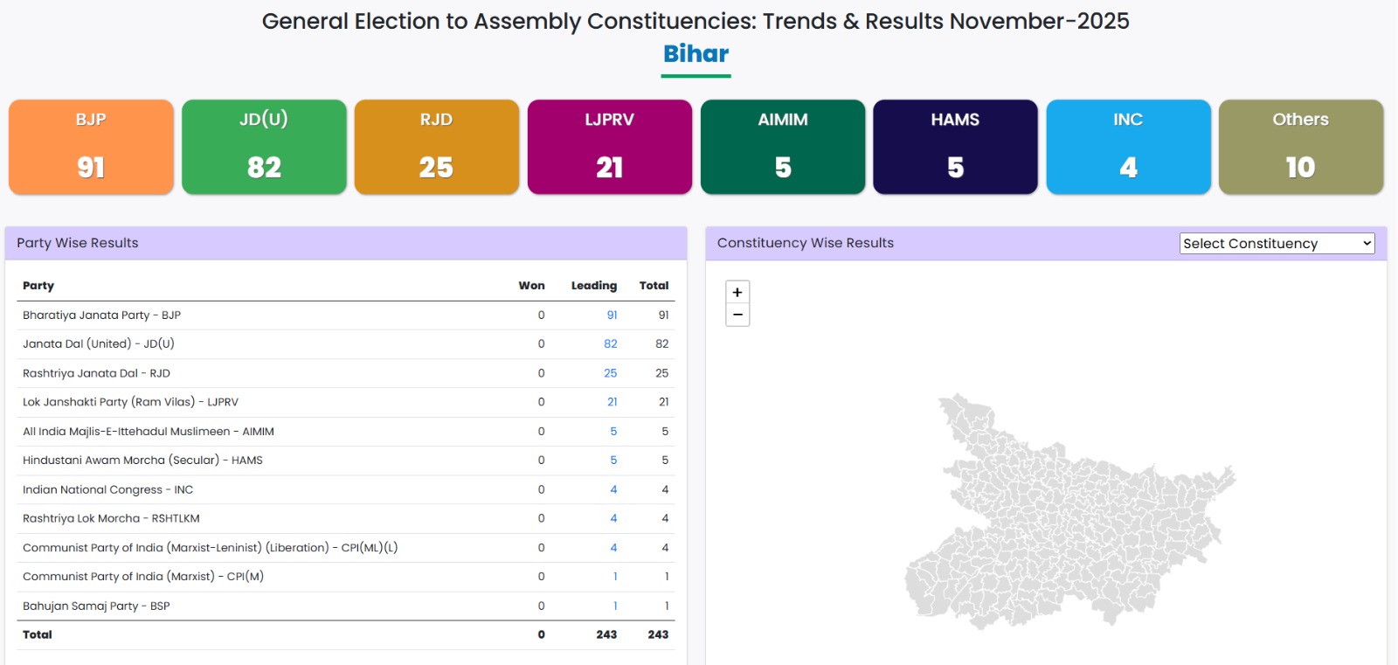
Task: Select the AIMIM party tile
Action: (x=782, y=147)
